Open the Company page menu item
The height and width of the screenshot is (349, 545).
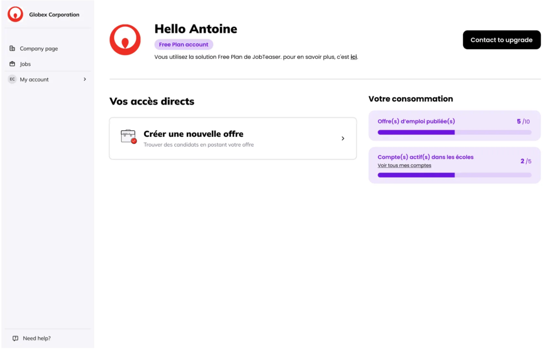coord(39,49)
